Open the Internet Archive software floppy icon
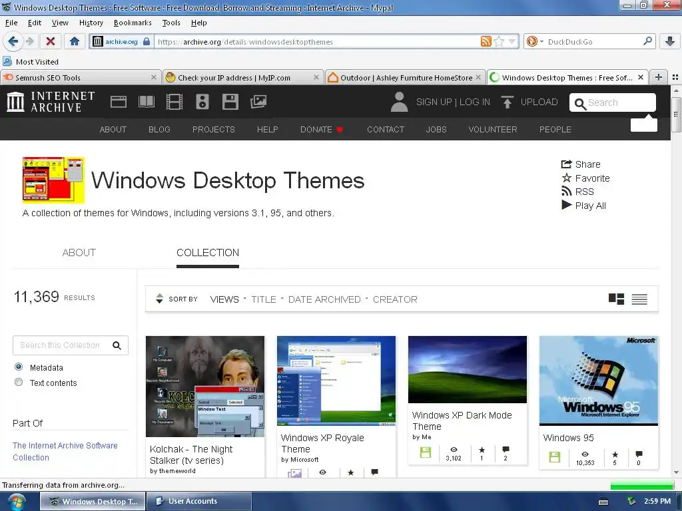682x511 pixels. click(x=230, y=102)
